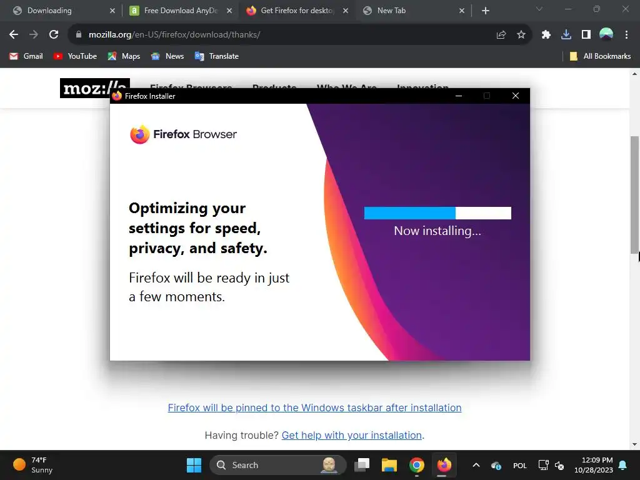Click the scrollbar up arrow

point(634,74)
